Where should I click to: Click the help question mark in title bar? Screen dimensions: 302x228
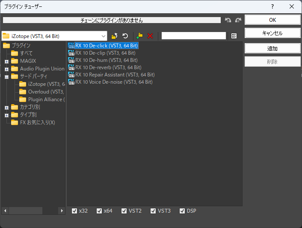[272, 6]
